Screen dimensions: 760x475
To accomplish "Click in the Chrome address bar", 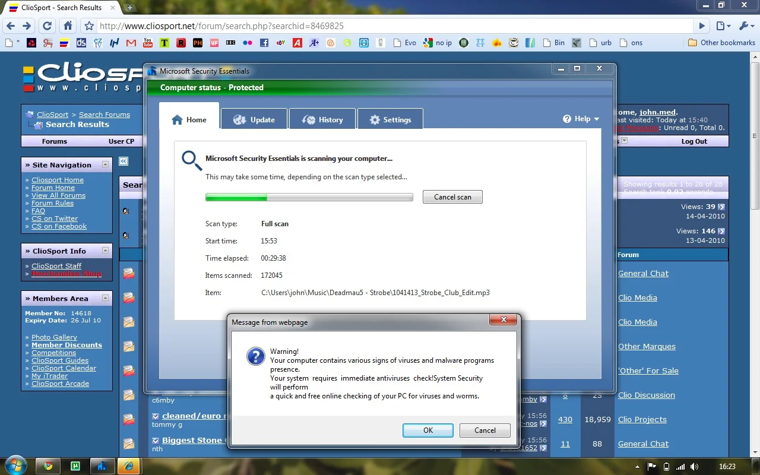I will click(394, 26).
